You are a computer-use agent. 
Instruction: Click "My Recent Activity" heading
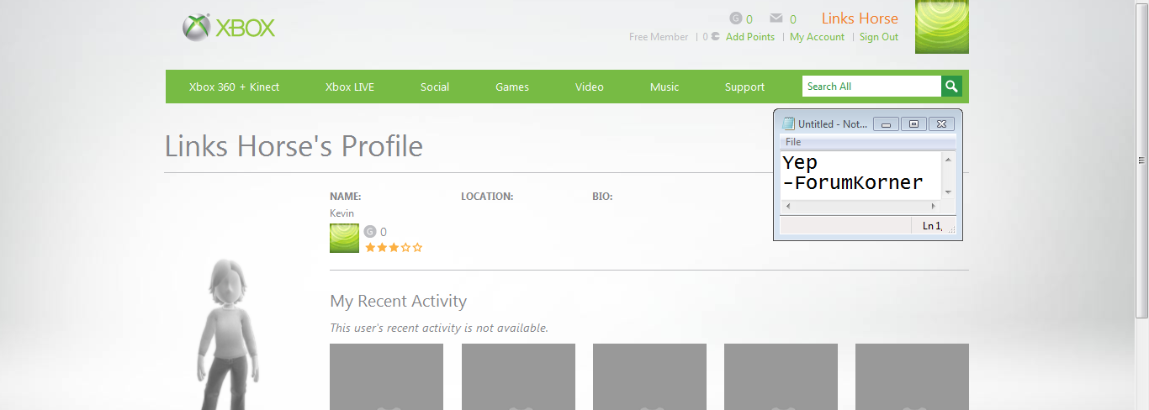pos(398,301)
